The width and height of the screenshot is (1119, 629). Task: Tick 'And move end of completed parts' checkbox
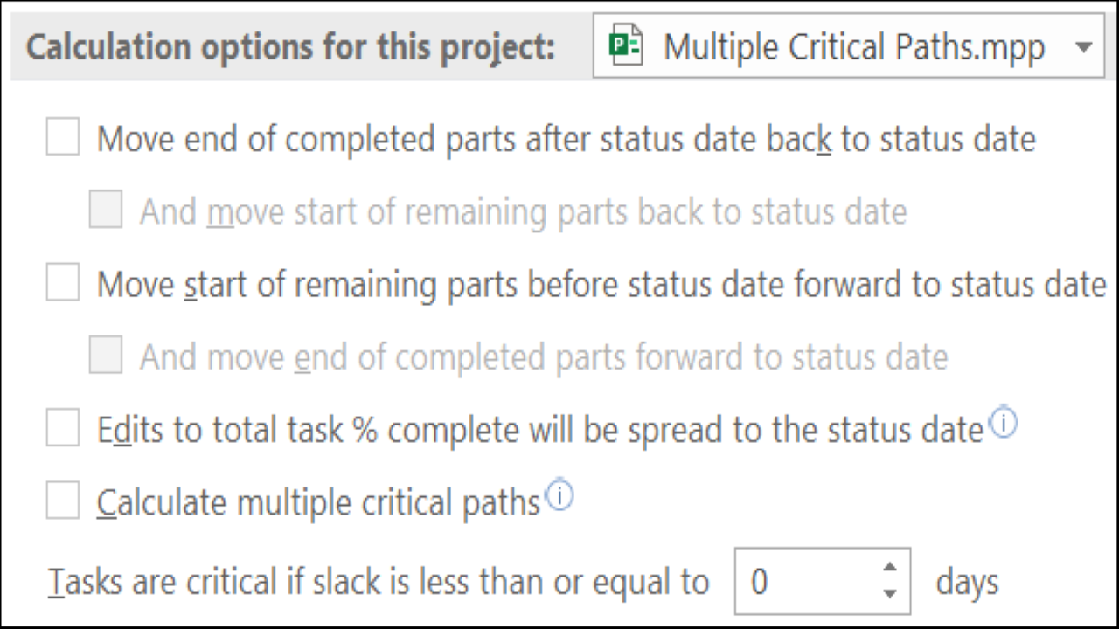coord(106,356)
